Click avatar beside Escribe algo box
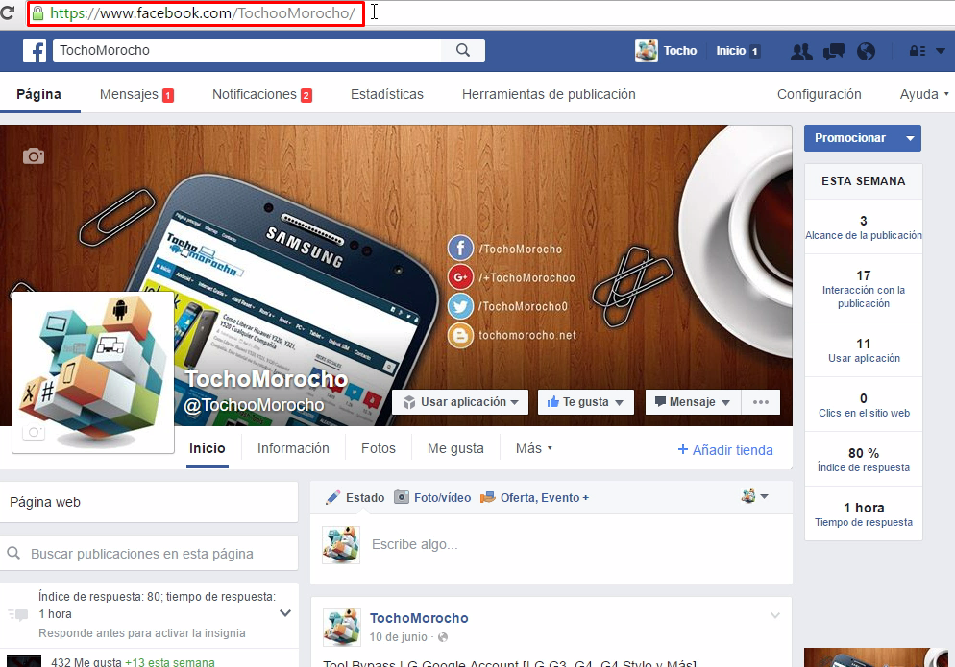The height and width of the screenshot is (667, 955). 341,545
